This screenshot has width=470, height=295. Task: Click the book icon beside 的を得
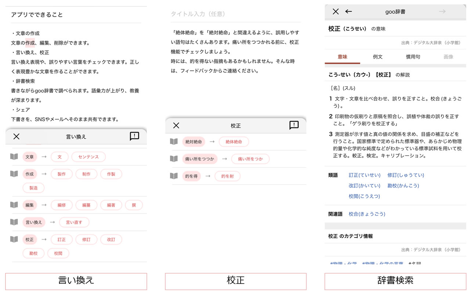coord(173,176)
